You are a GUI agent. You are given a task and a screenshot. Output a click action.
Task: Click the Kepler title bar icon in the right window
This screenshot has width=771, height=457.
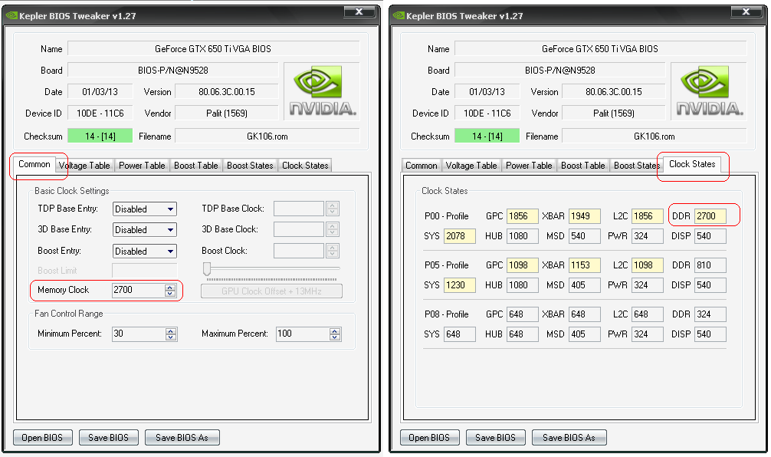399,16
